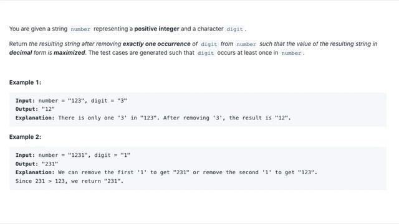Click the bold italic word 'maximized'
The height and width of the screenshot is (224, 399).
(69, 53)
